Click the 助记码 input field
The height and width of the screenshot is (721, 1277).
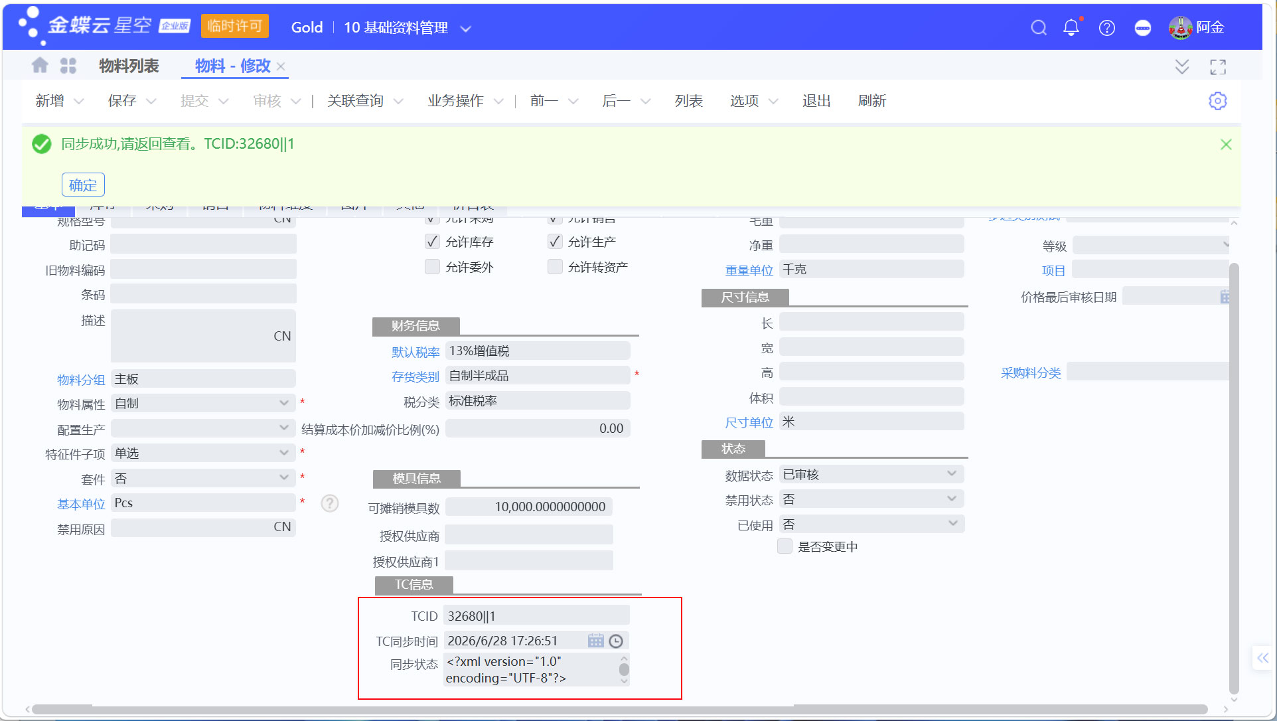coord(203,245)
